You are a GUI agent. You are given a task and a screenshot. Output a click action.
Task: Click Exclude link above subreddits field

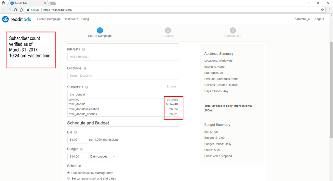(171, 86)
